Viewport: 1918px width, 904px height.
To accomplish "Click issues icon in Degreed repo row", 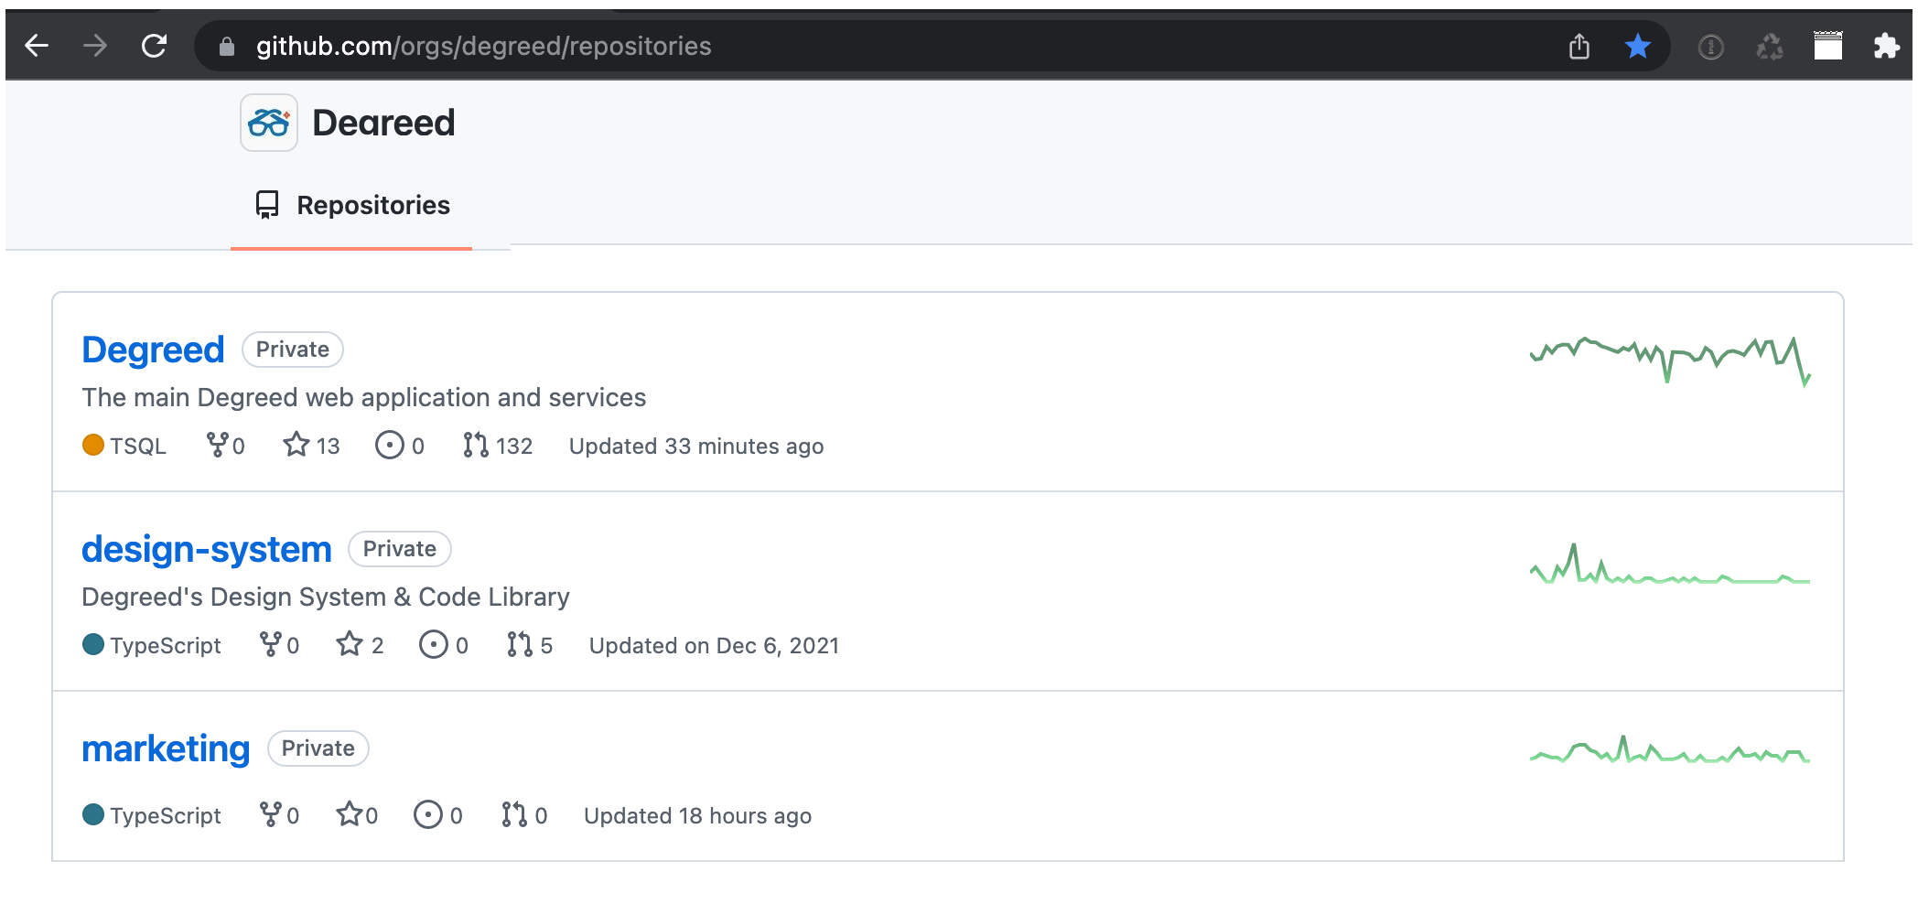I will (x=390, y=445).
